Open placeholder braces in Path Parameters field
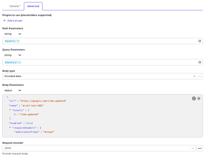 pos(199,41)
